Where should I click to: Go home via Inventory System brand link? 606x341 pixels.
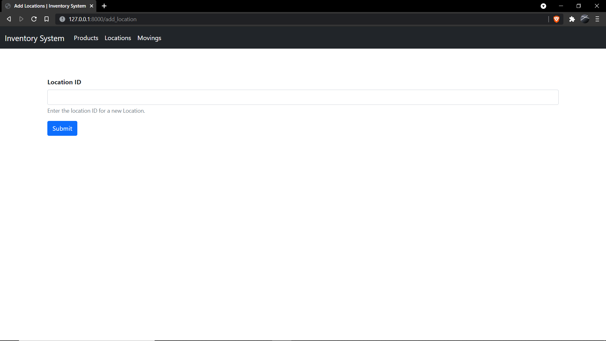[x=34, y=38]
